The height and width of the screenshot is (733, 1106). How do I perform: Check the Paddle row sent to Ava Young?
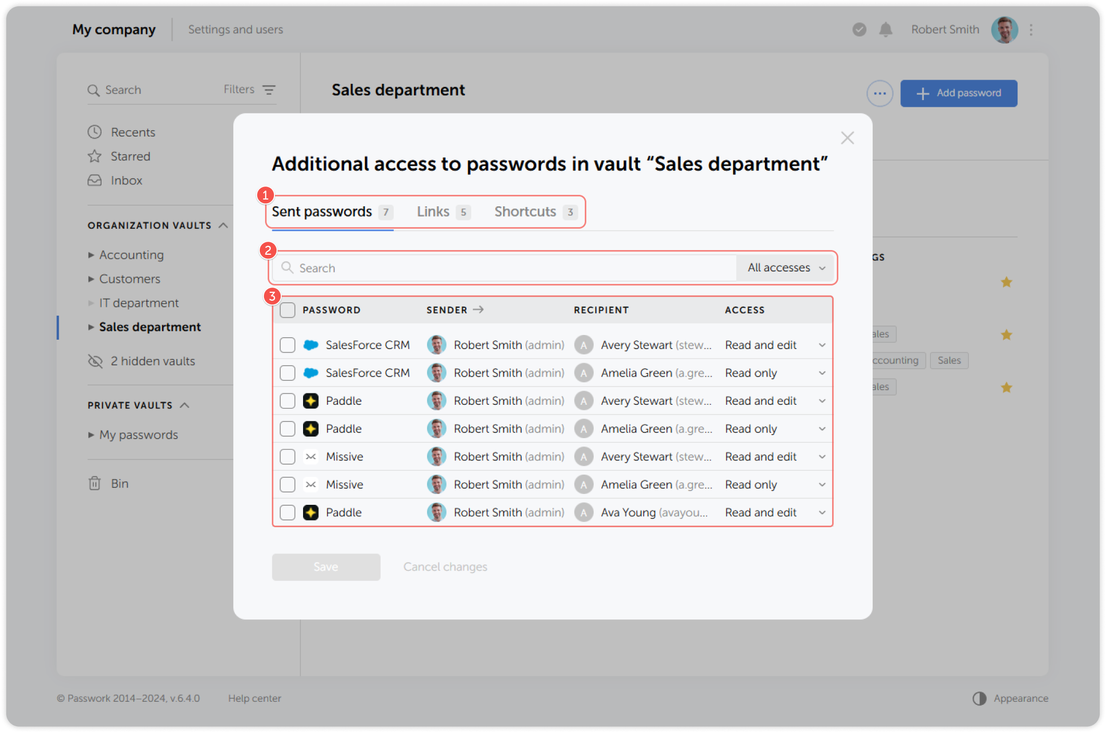pos(287,512)
